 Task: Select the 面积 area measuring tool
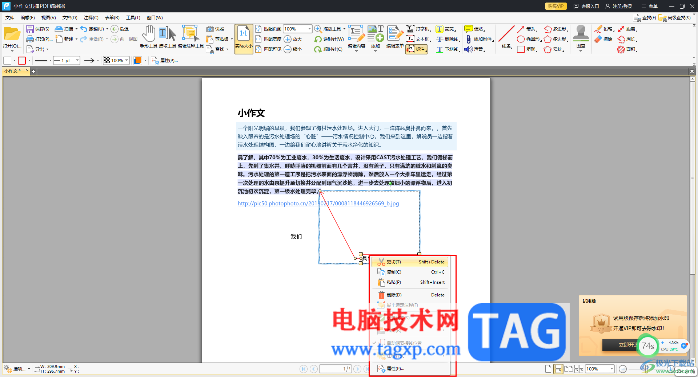[x=628, y=49]
